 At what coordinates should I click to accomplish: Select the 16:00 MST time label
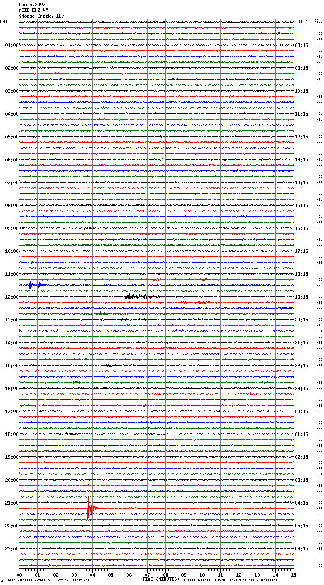click(x=12, y=389)
